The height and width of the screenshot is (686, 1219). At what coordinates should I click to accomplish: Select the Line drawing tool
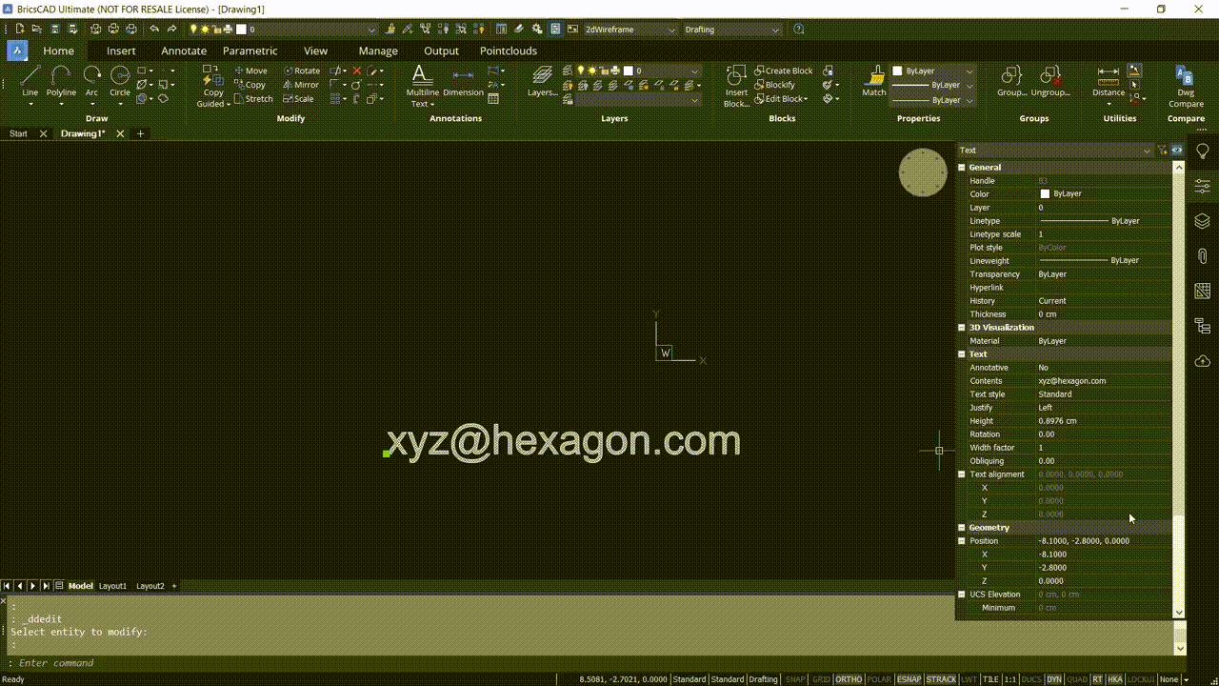pyautogui.click(x=30, y=80)
